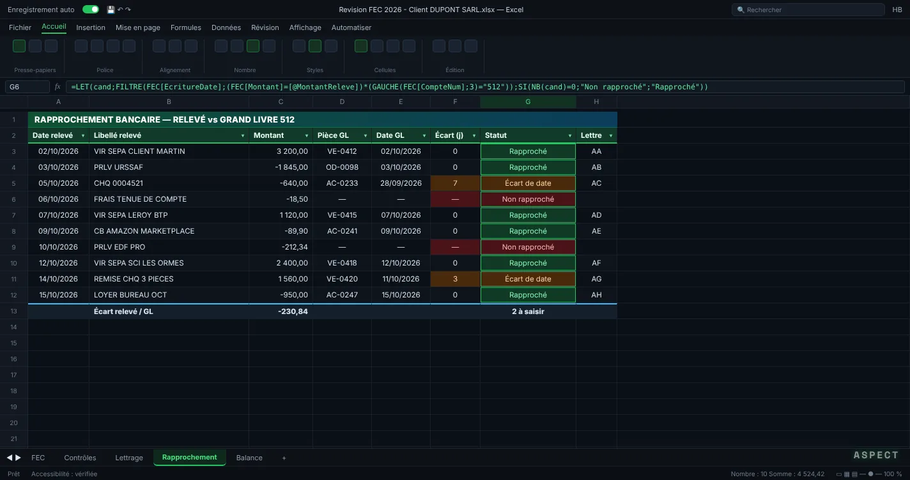Go to the previous sheet with the left arrow
910x480 pixels.
tap(10, 458)
